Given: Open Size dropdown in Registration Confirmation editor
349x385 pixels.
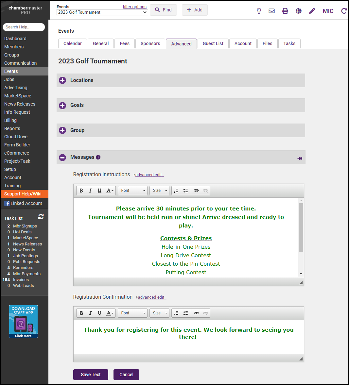Looking at the screenshot, I should pos(160,313).
